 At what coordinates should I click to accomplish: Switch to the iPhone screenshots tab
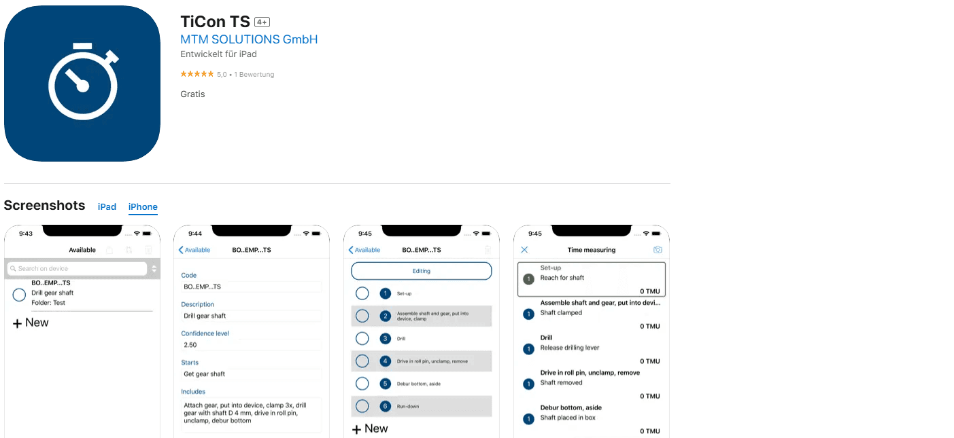pos(143,207)
